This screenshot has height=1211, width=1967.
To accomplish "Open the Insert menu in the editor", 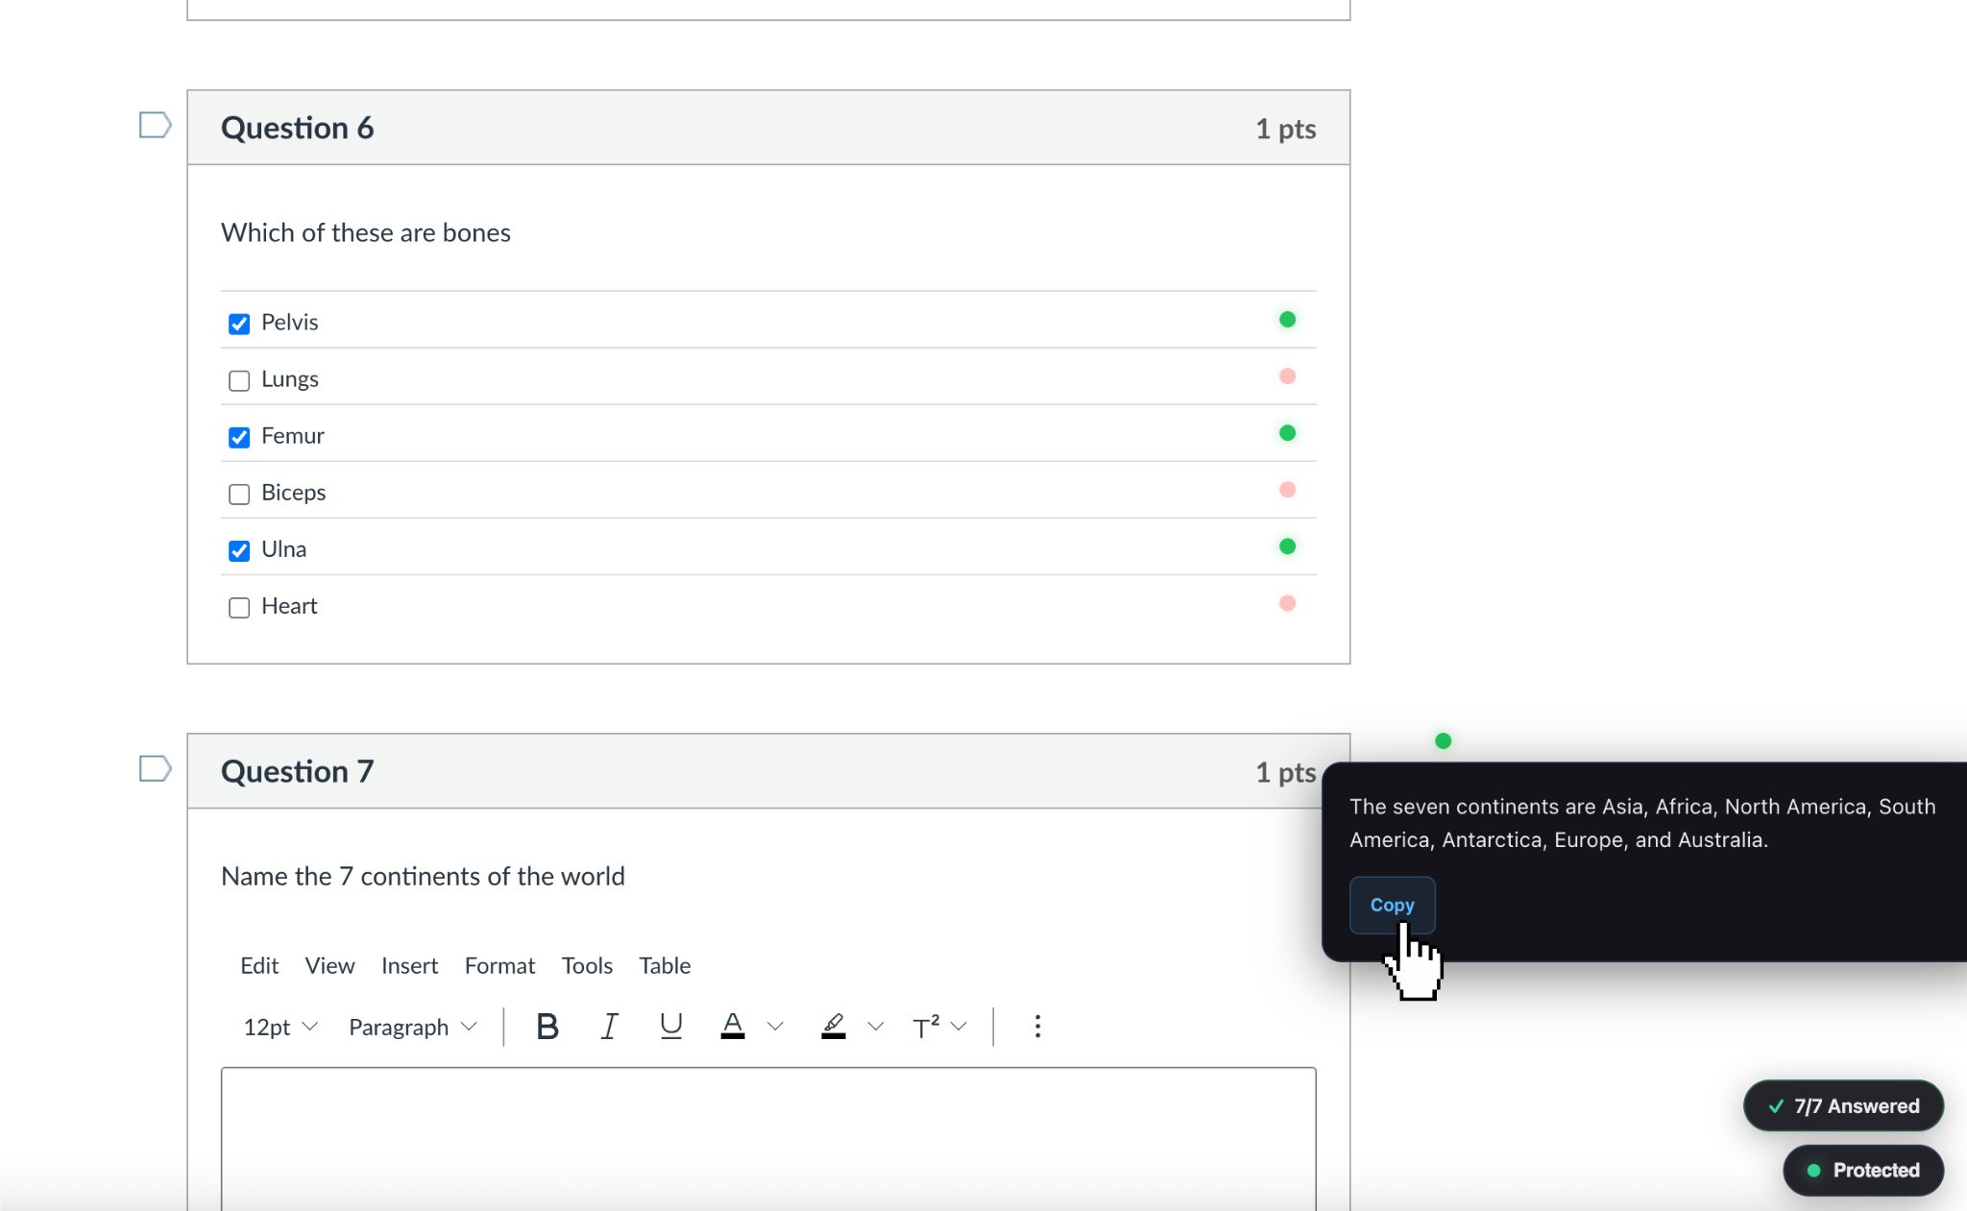I will click(x=409, y=965).
